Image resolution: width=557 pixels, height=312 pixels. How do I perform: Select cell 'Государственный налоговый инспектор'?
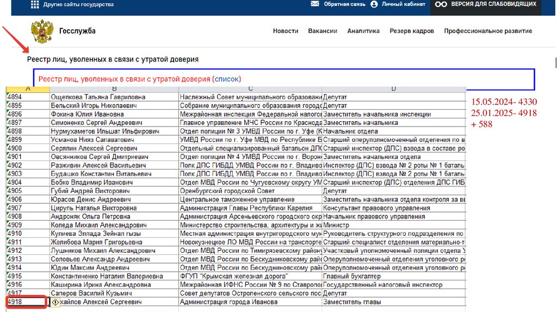[394, 284]
